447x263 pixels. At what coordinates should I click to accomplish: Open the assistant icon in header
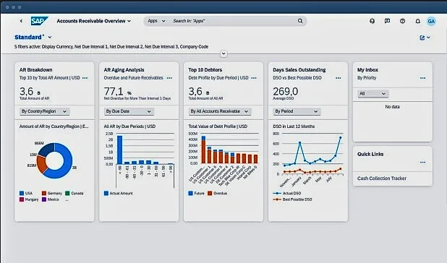click(372, 21)
